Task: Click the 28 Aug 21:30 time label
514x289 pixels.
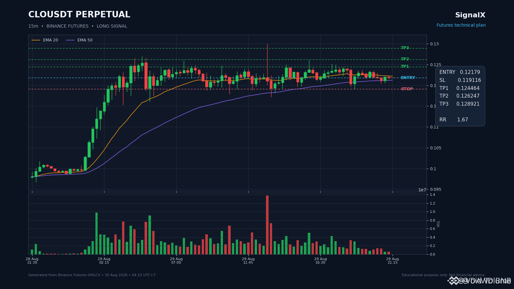Action: [x=32, y=261]
